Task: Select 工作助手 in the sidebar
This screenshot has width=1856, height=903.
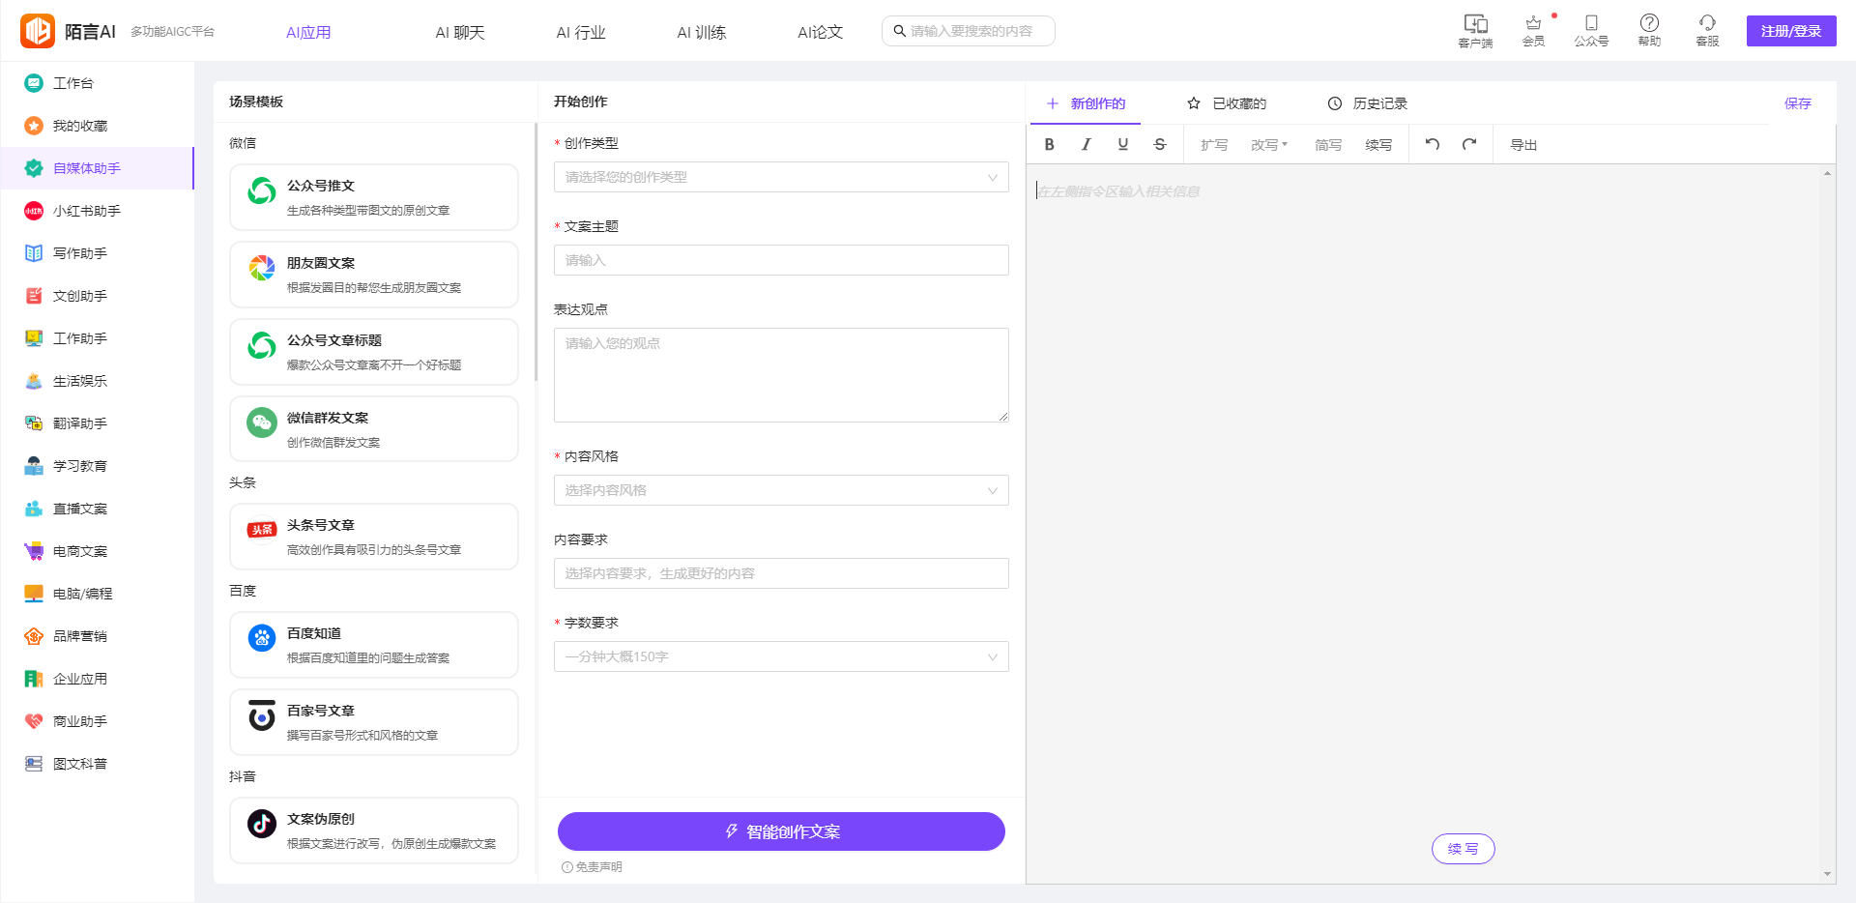Action: pyautogui.click(x=97, y=338)
